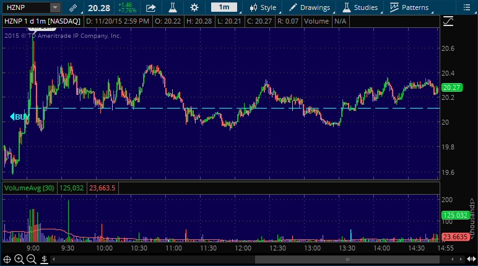Click the zoom out magnifier icon
The height and width of the screenshot is (266, 478).
point(32,259)
